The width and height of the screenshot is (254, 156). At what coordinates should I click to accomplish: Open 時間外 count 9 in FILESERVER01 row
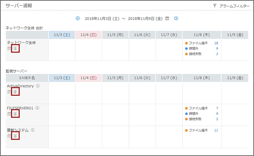point(217,114)
